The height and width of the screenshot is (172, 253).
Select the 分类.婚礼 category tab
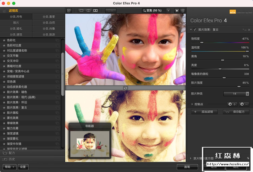pyautogui.click(x=16, y=29)
